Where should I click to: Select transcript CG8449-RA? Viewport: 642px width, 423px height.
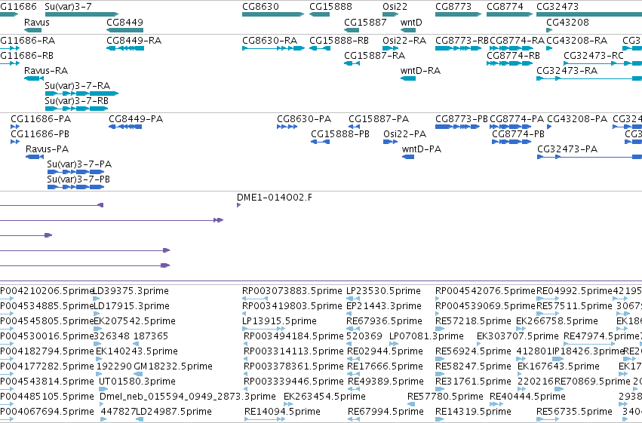coord(125,48)
